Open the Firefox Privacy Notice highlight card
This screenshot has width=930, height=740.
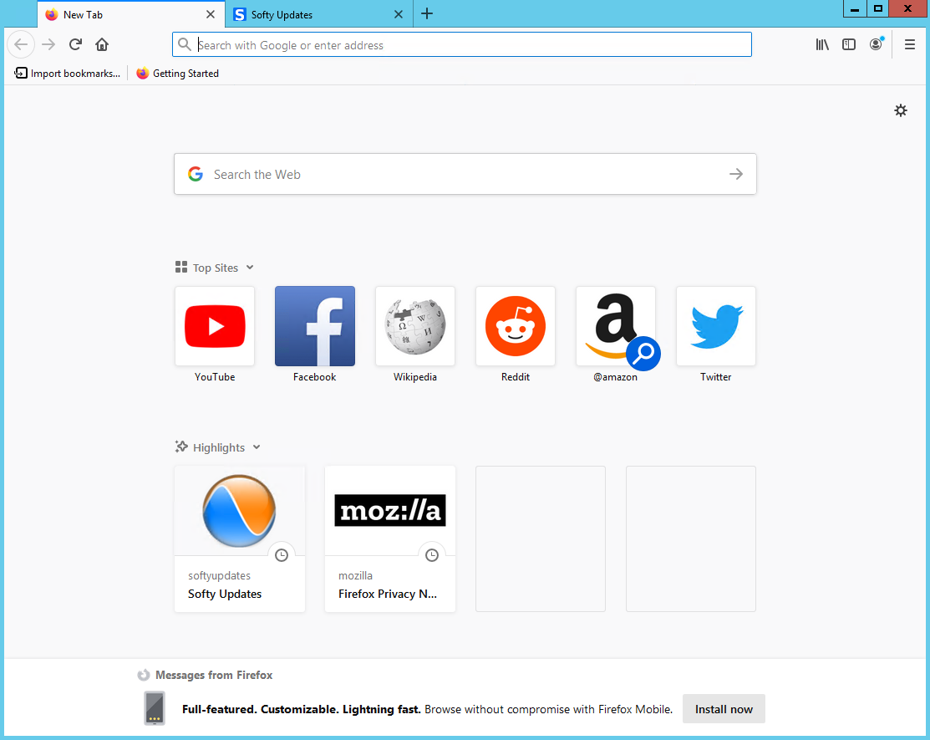[x=390, y=538]
